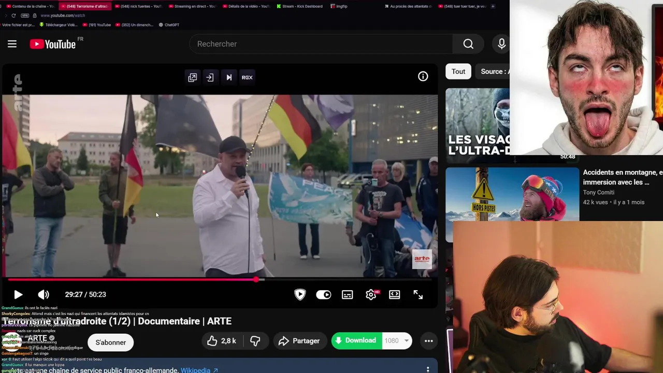This screenshot has height=373, width=663.
Task: Open the 1080 quality dropdown
Action: (397, 340)
